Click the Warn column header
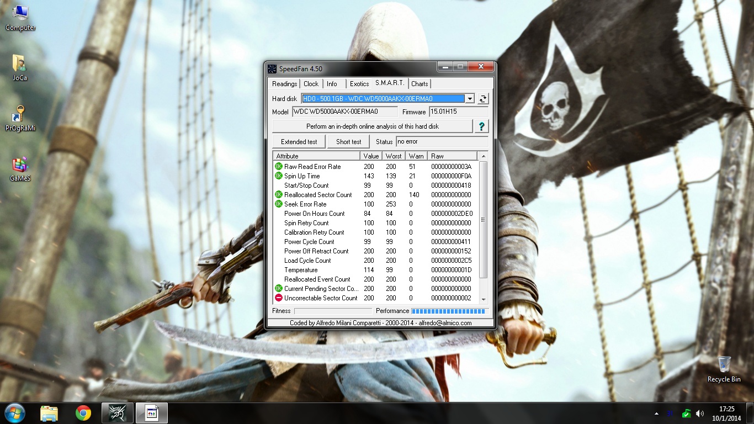 417,156
